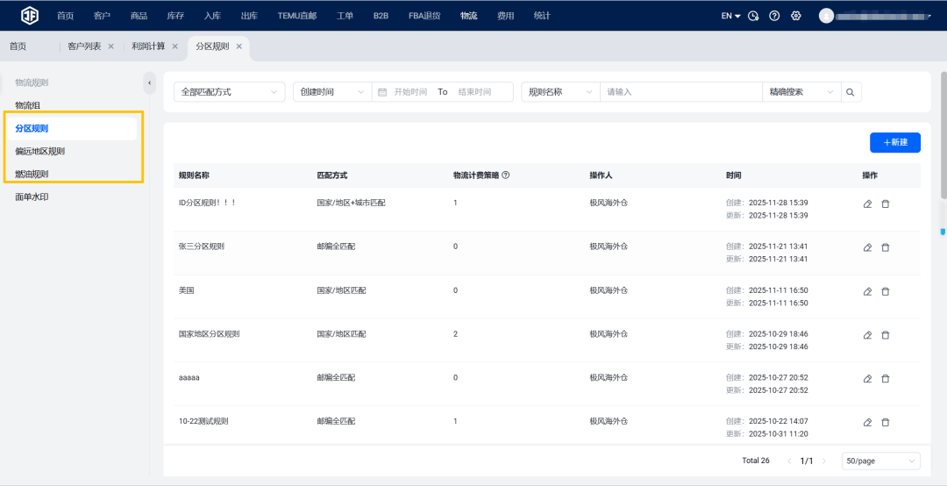
Task: Open the help question mark icon
Action: 774,16
